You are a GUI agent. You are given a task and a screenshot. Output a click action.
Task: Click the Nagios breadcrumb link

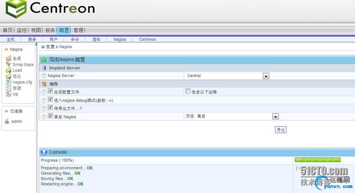point(65,47)
